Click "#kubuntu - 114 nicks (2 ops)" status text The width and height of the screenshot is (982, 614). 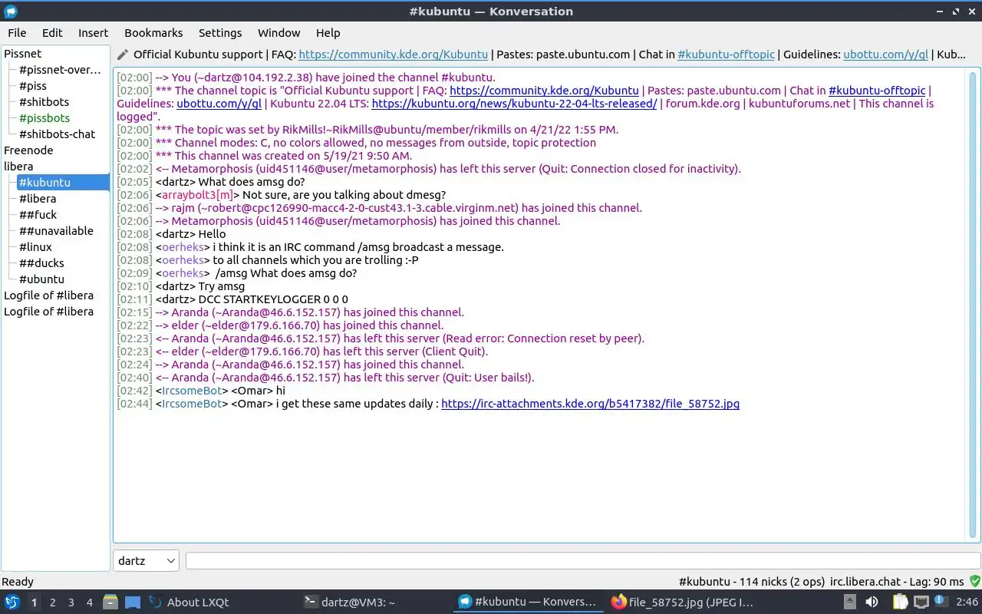(x=753, y=582)
